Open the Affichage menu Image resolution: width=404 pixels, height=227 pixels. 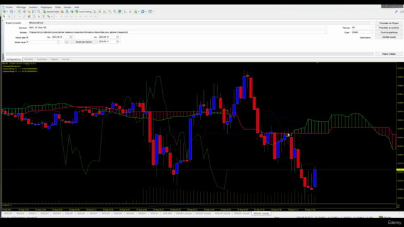click(x=21, y=7)
